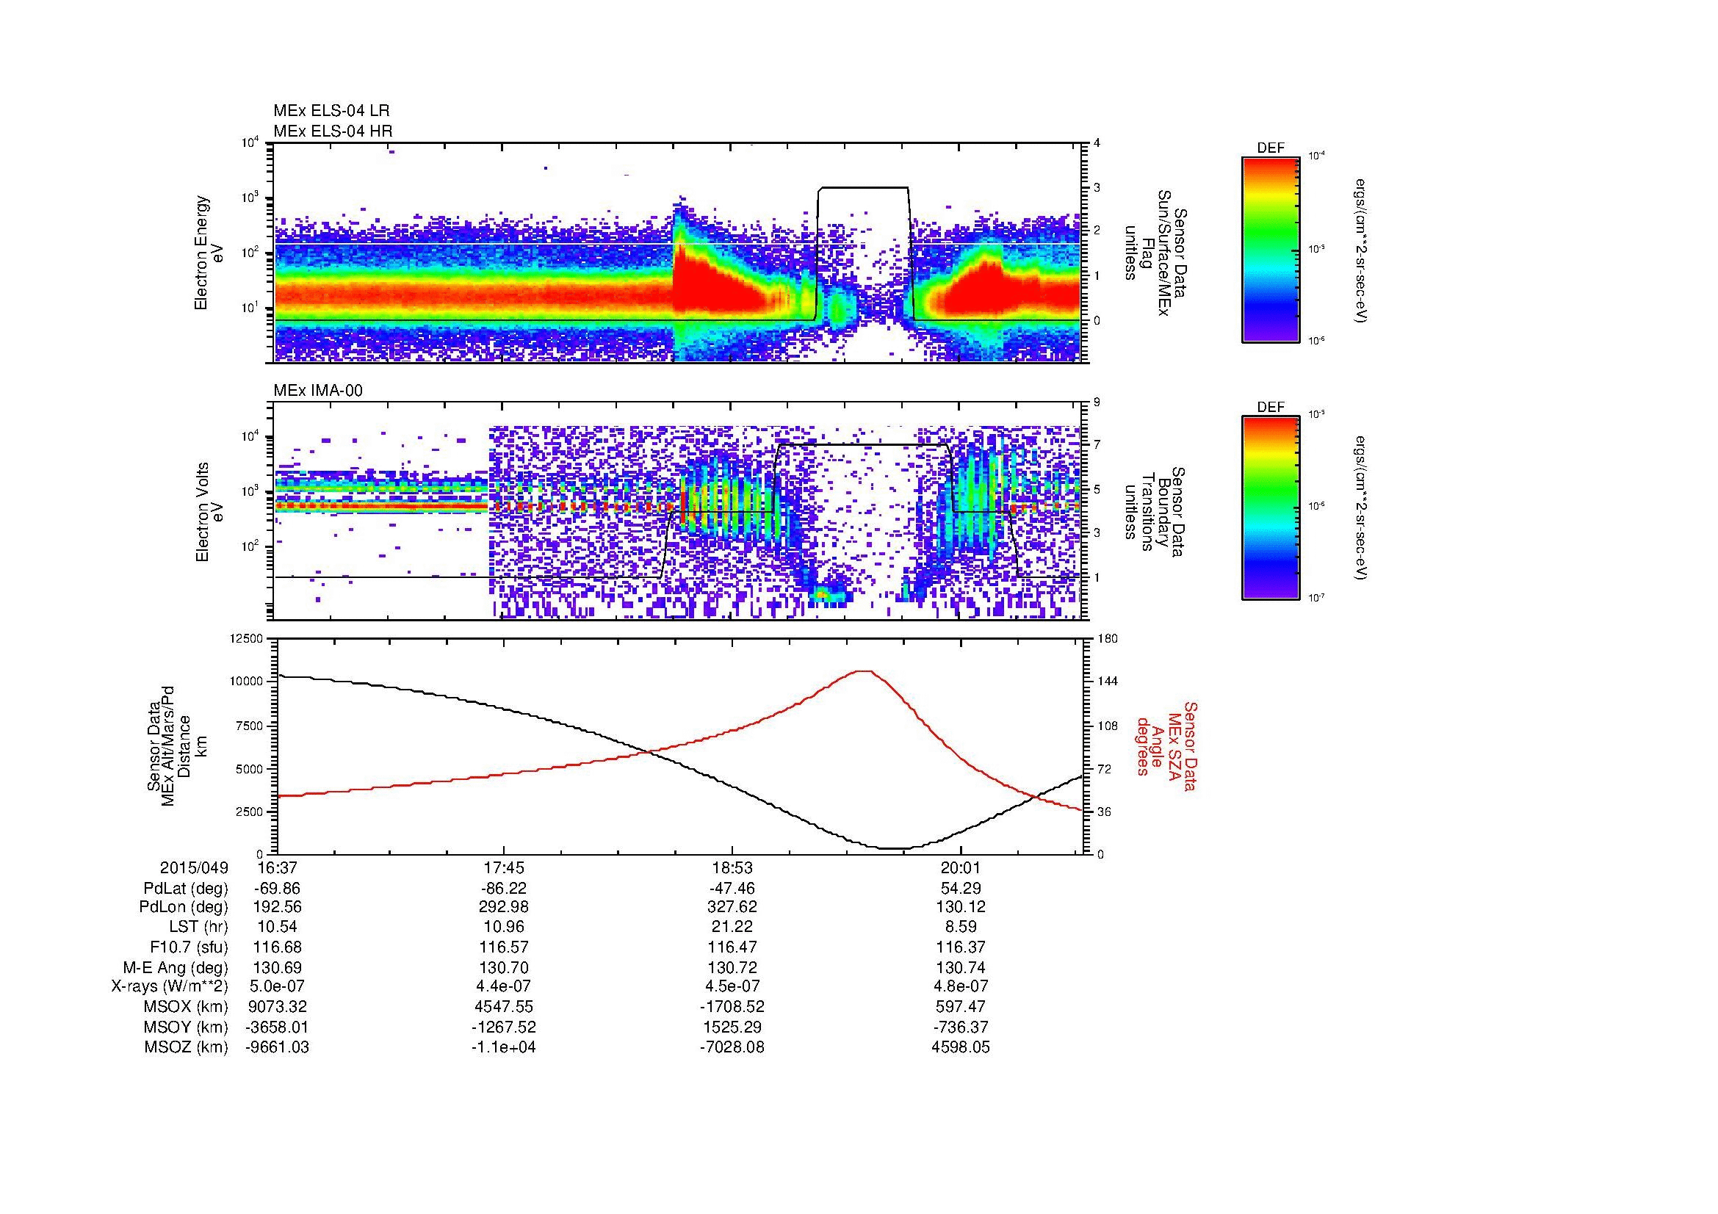Image resolution: width=1718 pixels, height=1214 pixels.
Task: Click the M-E Ang value '130.74'
Action: click(x=961, y=967)
